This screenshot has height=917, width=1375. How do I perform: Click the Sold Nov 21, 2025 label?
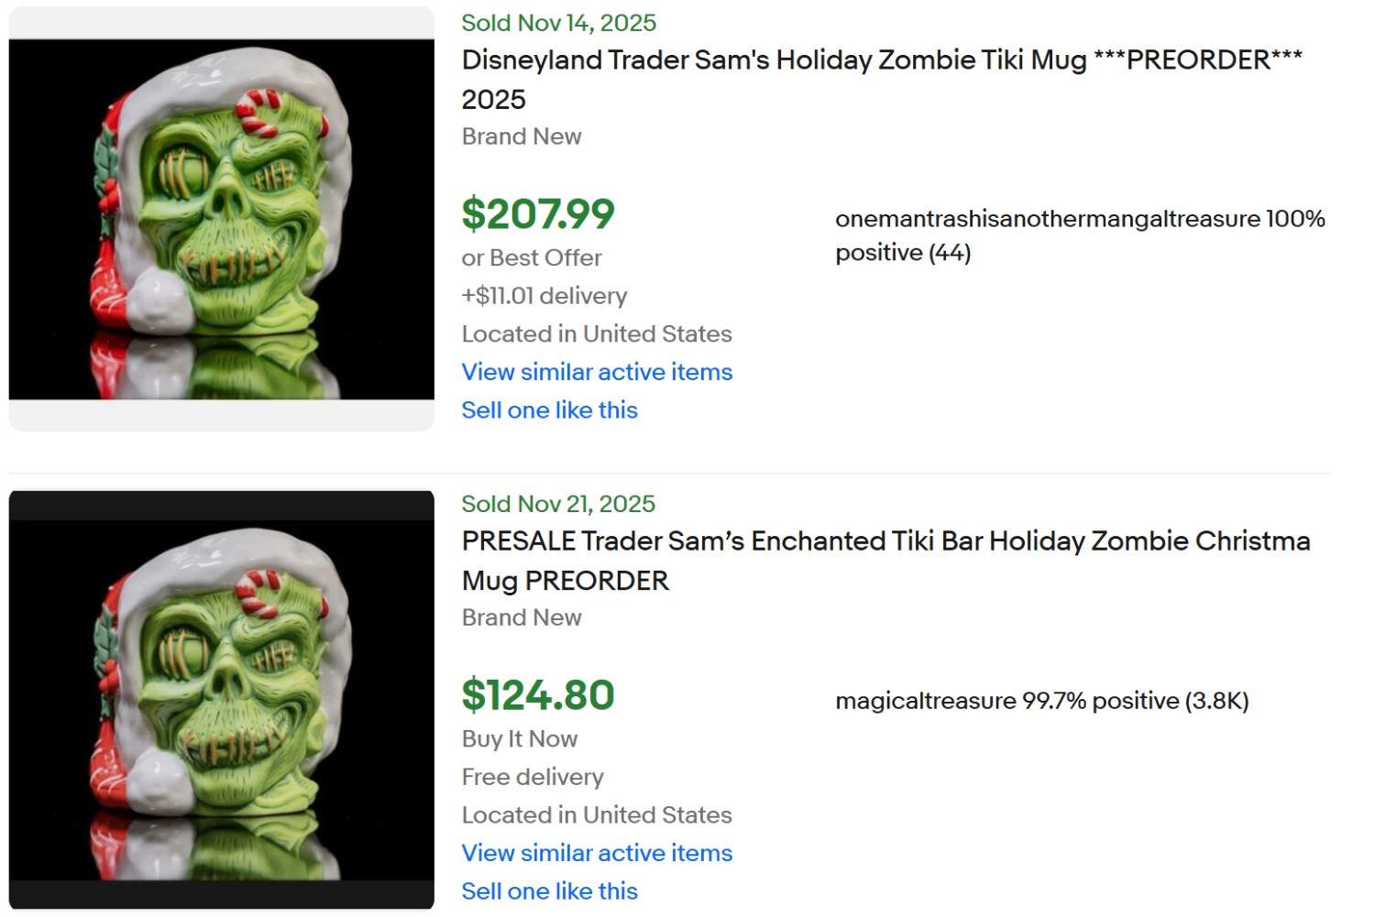(557, 503)
